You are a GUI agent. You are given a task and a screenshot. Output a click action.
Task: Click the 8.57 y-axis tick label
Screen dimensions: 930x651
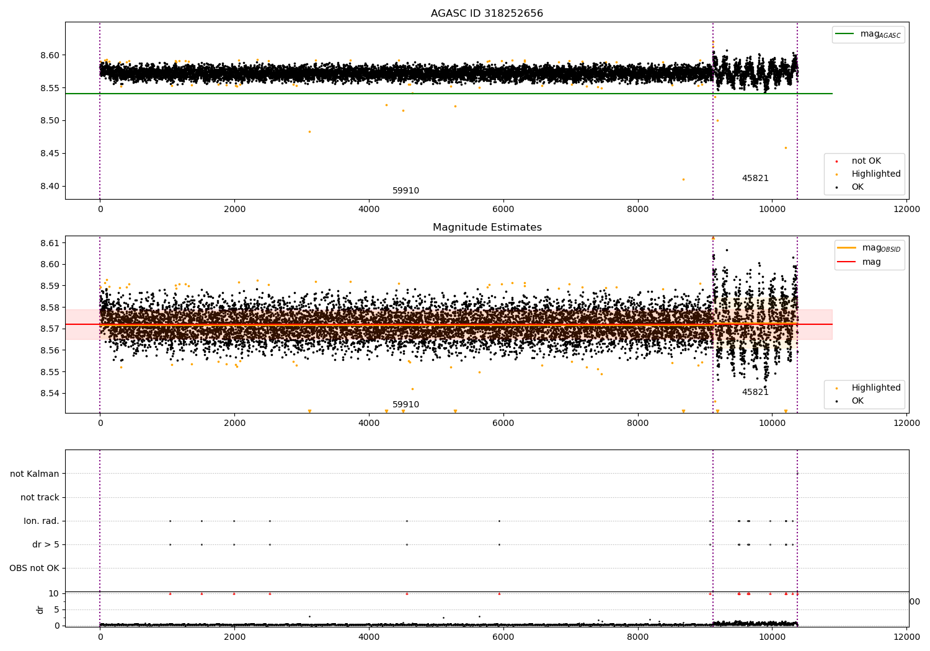click(x=50, y=329)
